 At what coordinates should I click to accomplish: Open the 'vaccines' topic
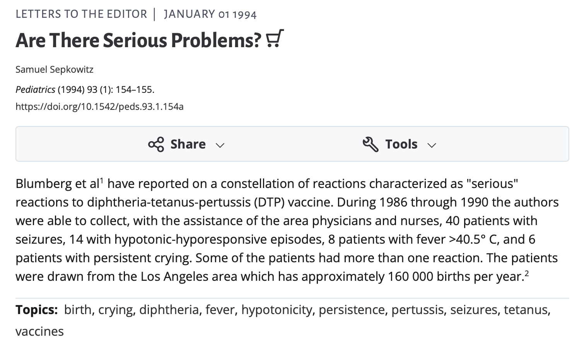click(39, 331)
